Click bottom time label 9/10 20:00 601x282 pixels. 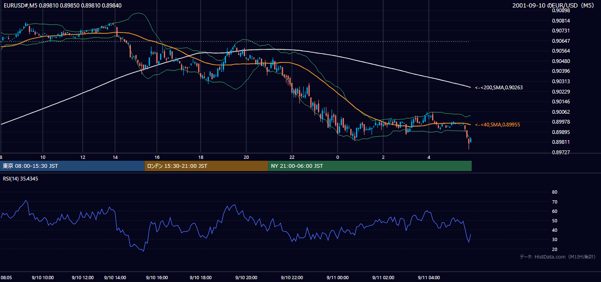pyautogui.click(x=246, y=278)
